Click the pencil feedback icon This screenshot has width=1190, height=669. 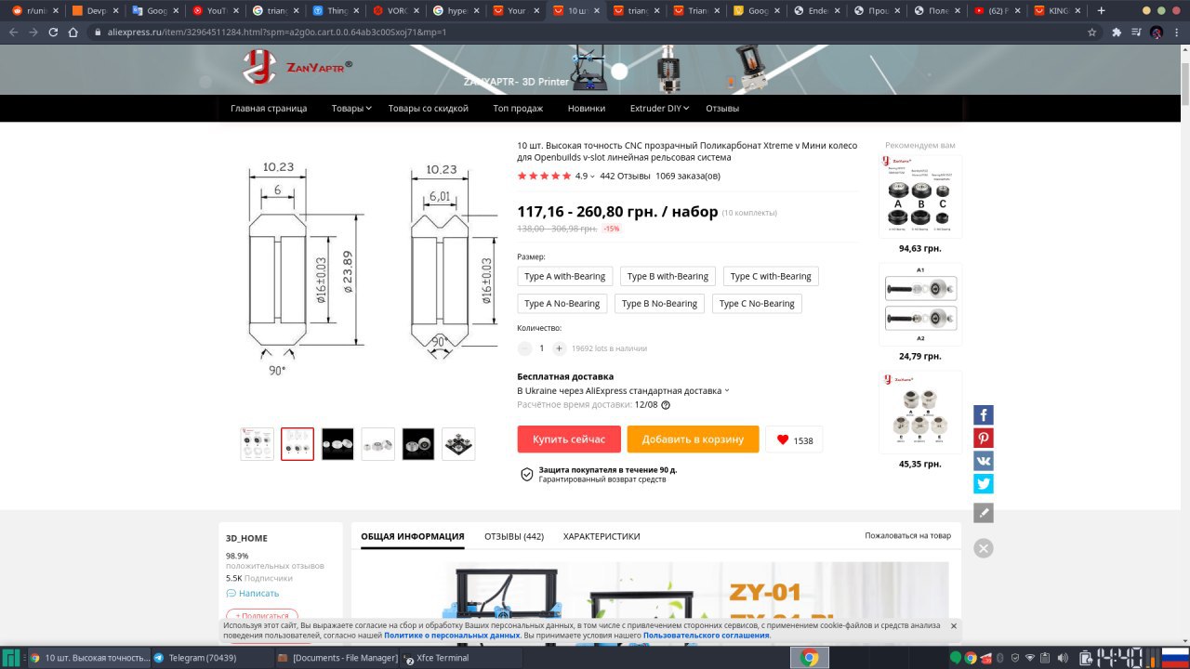pos(984,513)
